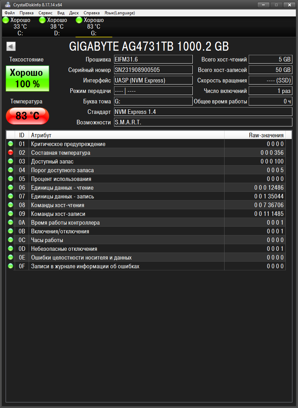Open the Вид menu

point(61,13)
